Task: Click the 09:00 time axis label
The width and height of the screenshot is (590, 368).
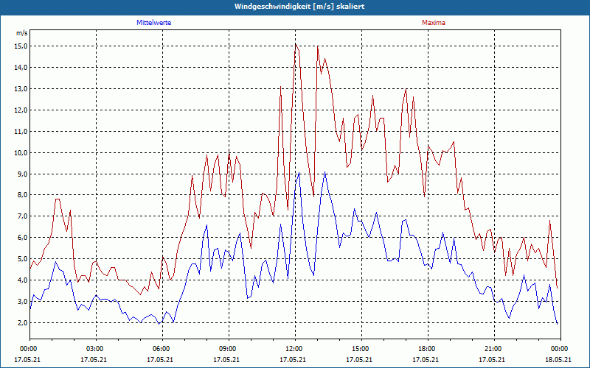Action: [229, 349]
